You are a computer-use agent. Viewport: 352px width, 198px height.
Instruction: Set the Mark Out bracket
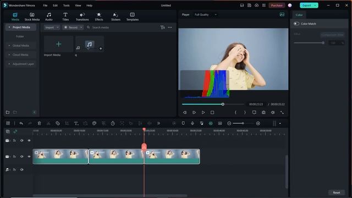(245, 112)
